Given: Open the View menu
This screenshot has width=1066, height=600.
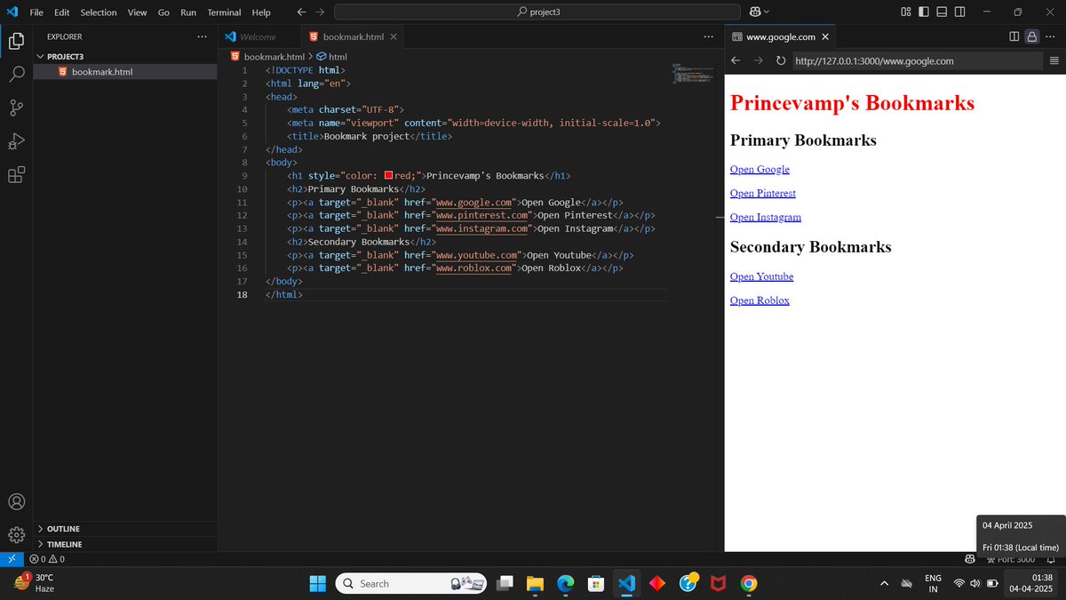Looking at the screenshot, I should click(137, 12).
